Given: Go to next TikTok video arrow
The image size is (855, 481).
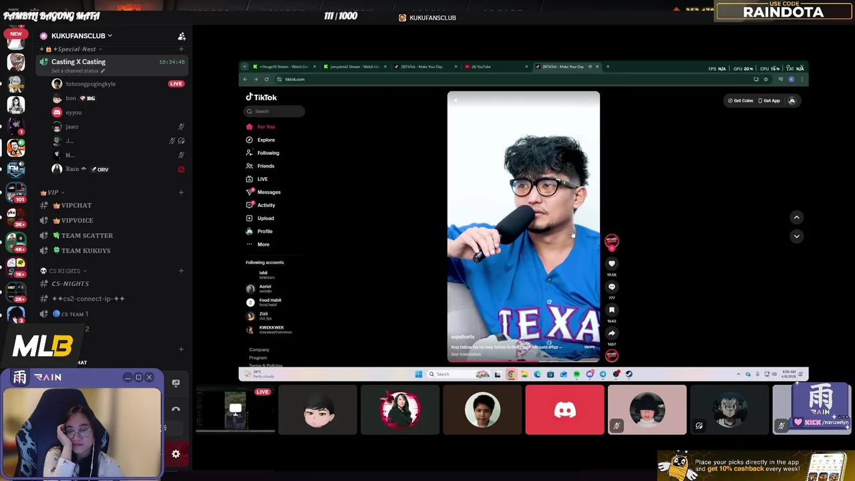Looking at the screenshot, I should pos(796,236).
